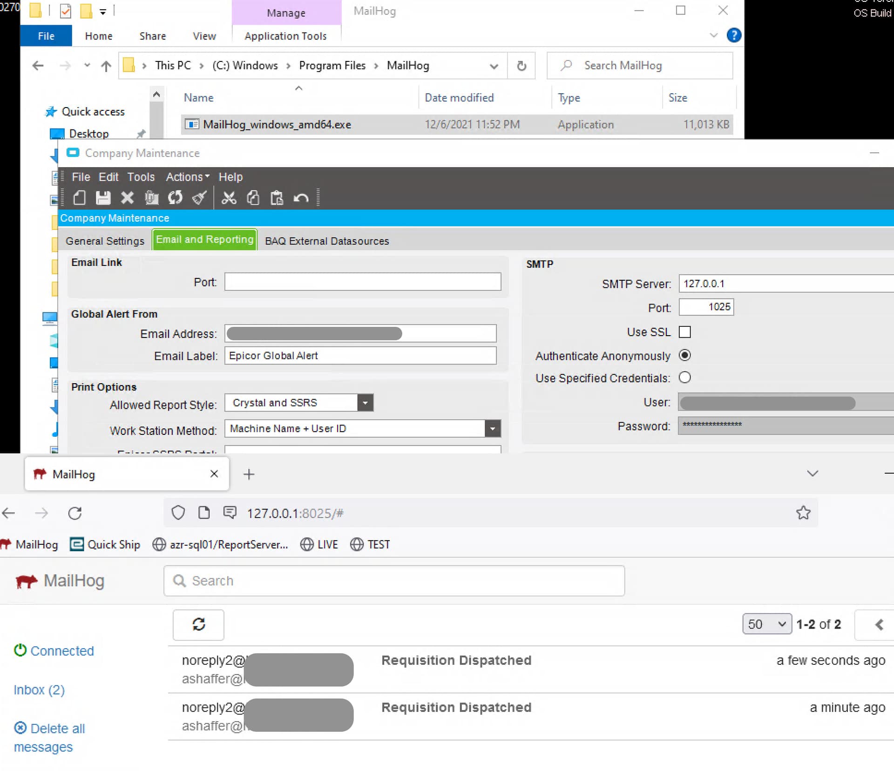The height and width of the screenshot is (771, 894).
Task: Click the SMTP Server input field
Action: [x=786, y=284]
